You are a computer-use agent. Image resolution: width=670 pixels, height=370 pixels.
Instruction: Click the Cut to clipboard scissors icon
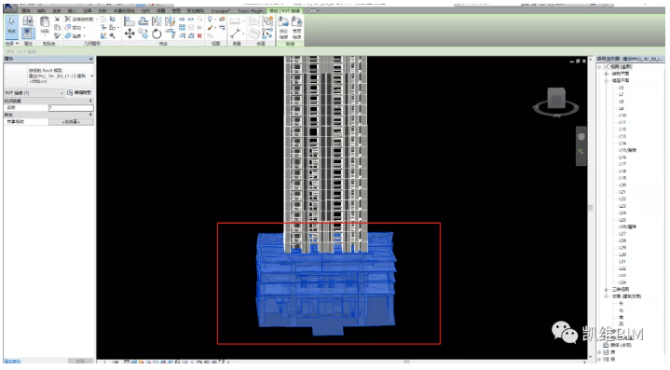tap(57, 20)
